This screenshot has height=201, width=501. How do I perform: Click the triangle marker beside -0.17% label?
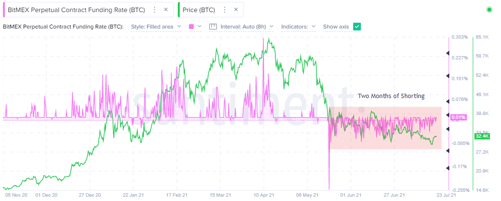pyautogui.click(x=447, y=168)
